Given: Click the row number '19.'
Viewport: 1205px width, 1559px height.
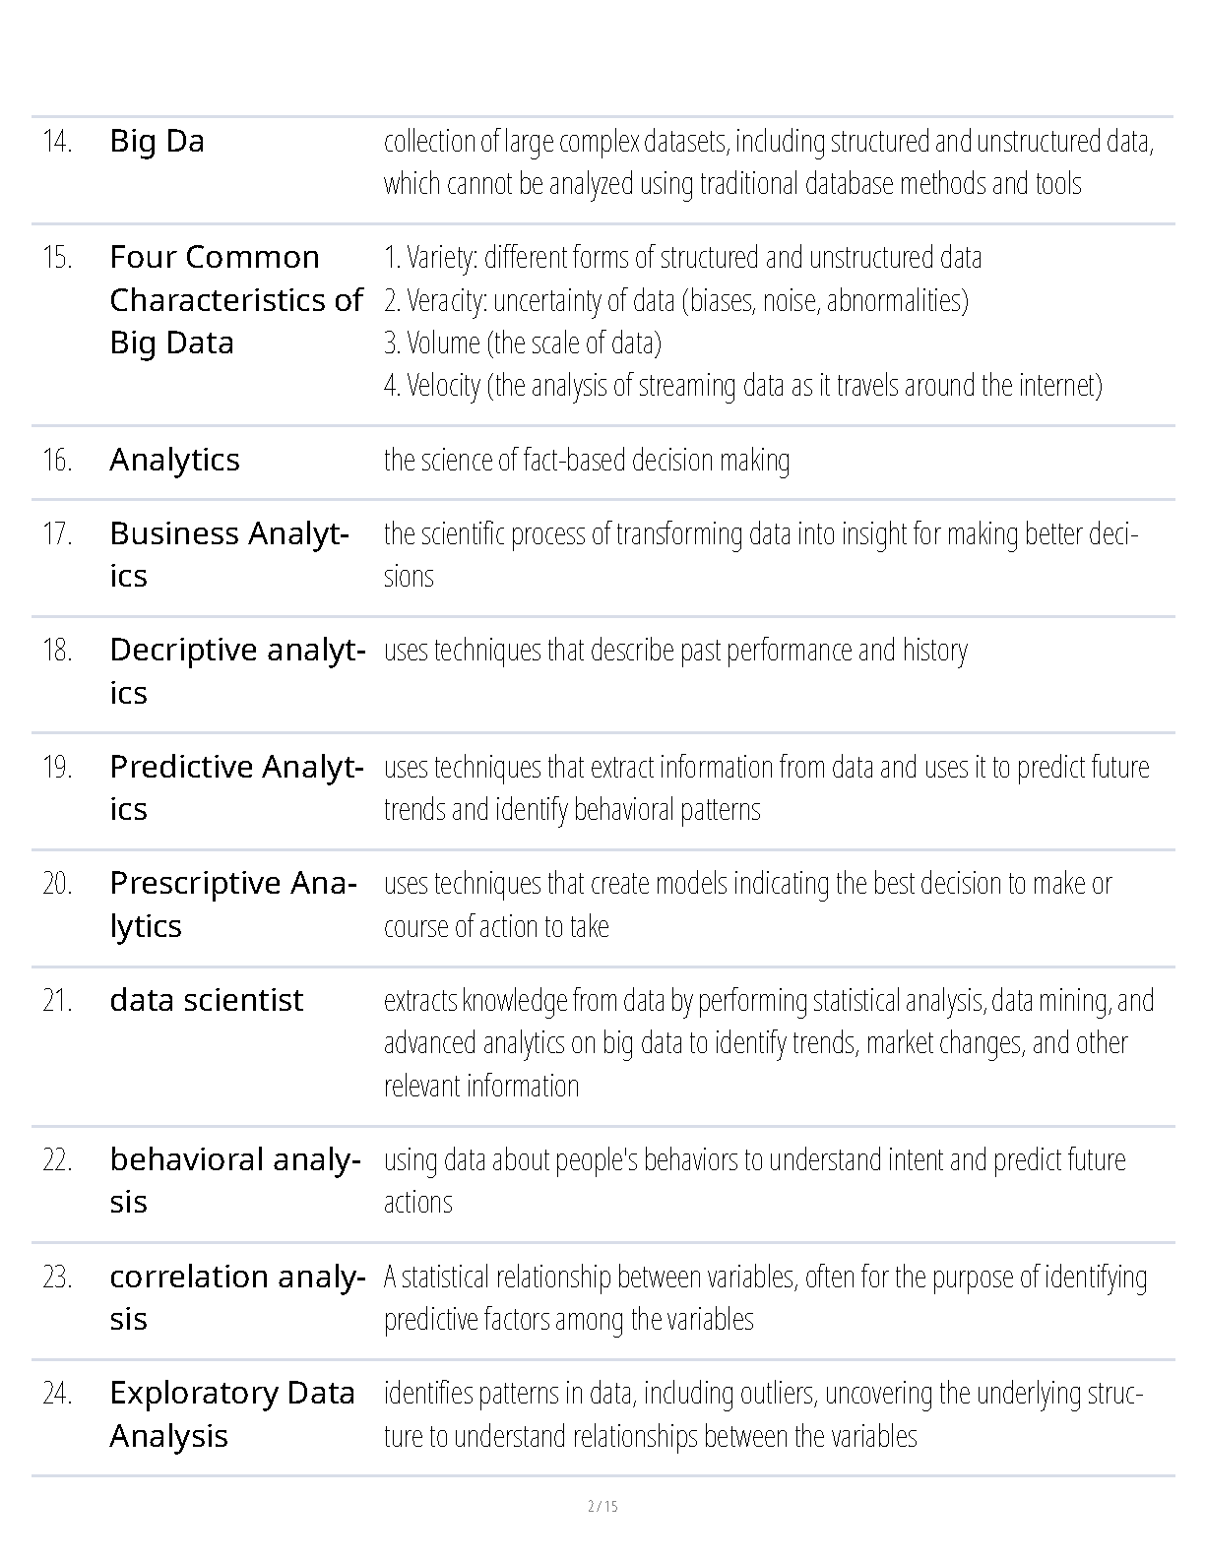Looking at the screenshot, I should pyautogui.click(x=57, y=767).
